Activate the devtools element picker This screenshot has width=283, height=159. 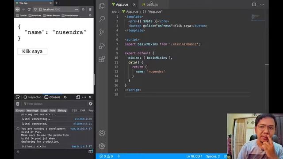18,97
